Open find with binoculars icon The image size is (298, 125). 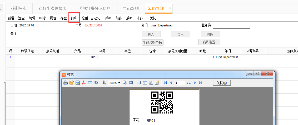[96, 83]
